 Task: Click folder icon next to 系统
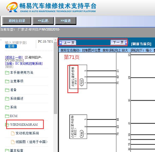click(7, 107)
